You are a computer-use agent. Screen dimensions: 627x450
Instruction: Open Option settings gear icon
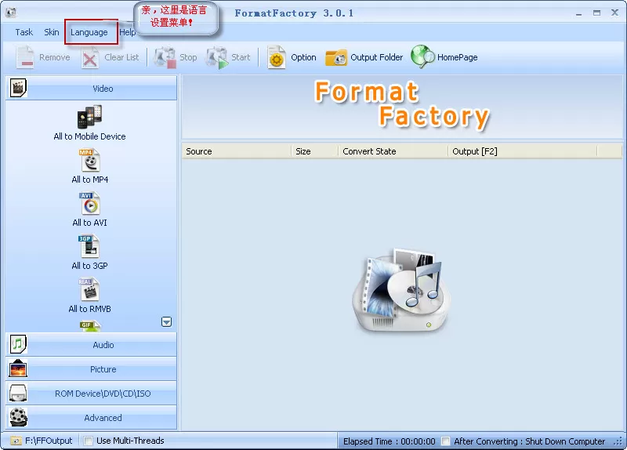coord(277,57)
